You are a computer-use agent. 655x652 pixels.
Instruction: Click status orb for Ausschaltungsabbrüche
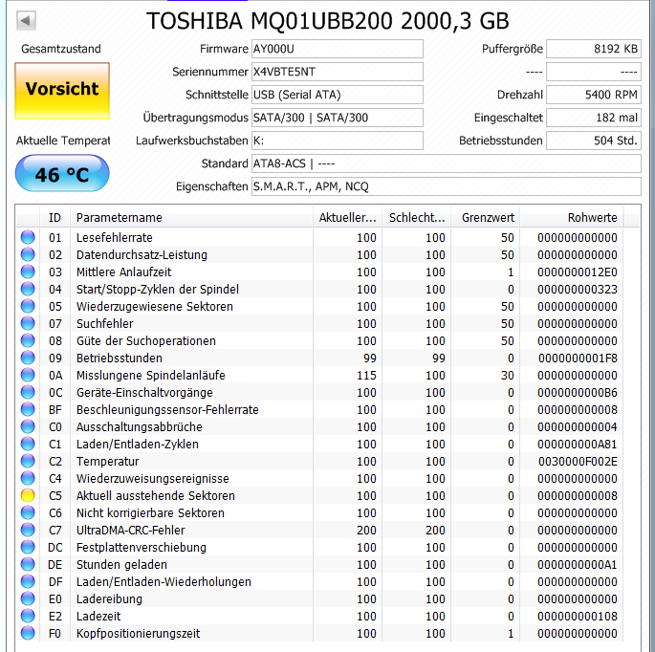(x=28, y=426)
